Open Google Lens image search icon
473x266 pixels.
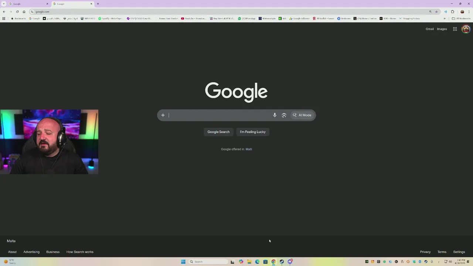(x=284, y=115)
